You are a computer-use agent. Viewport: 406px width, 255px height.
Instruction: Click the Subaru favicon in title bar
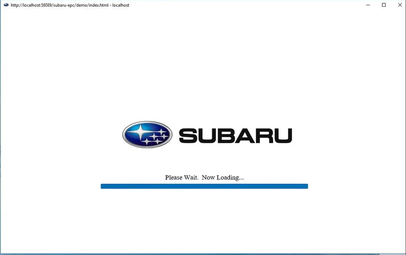coord(6,5)
